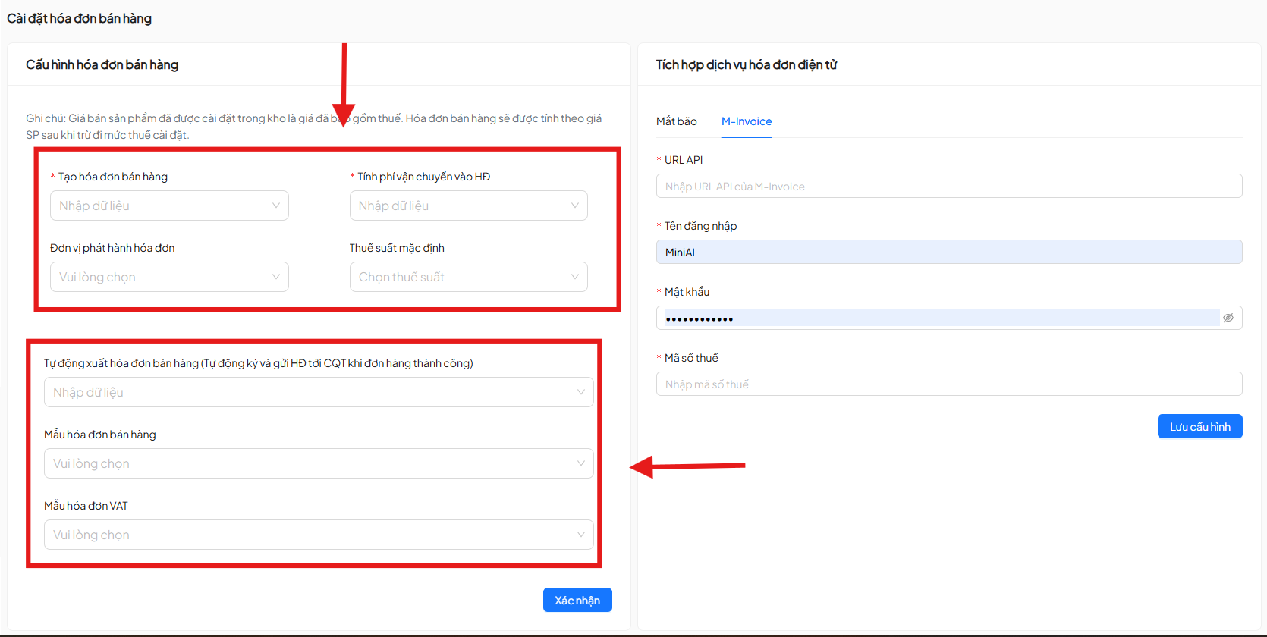Open the Mẫu hóa đơn VAT dropdown
The height and width of the screenshot is (637, 1267).
pos(318,535)
